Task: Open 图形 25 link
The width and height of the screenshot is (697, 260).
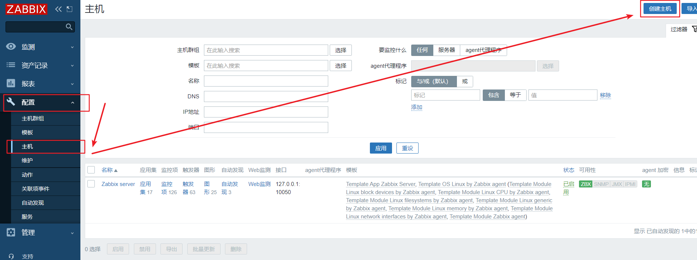Action: tap(210, 188)
